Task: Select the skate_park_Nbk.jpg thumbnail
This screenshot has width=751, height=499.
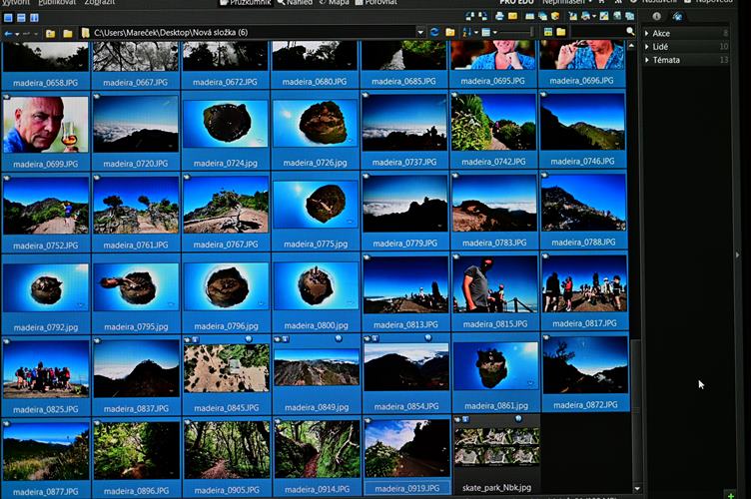Action: [496, 448]
